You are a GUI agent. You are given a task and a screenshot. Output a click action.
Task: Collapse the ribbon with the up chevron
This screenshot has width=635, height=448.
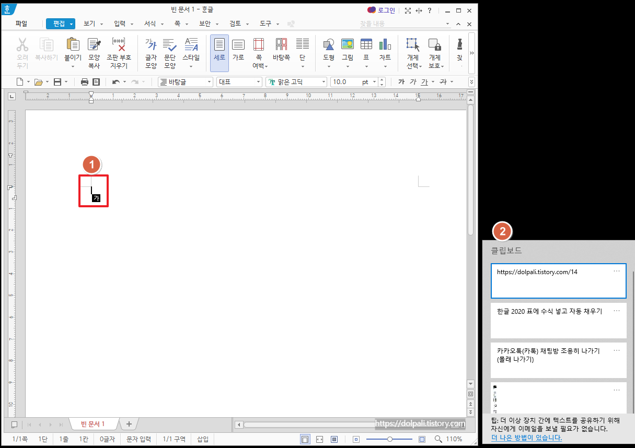point(458,24)
